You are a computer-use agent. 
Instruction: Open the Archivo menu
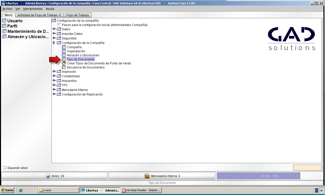(x=7, y=9)
